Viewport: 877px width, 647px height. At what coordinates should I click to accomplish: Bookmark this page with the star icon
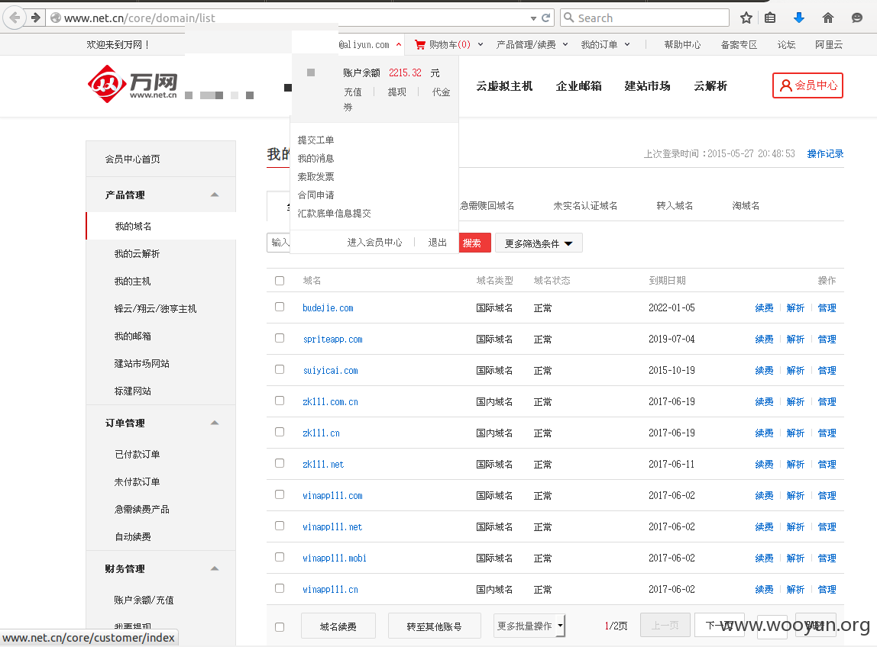(x=746, y=18)
